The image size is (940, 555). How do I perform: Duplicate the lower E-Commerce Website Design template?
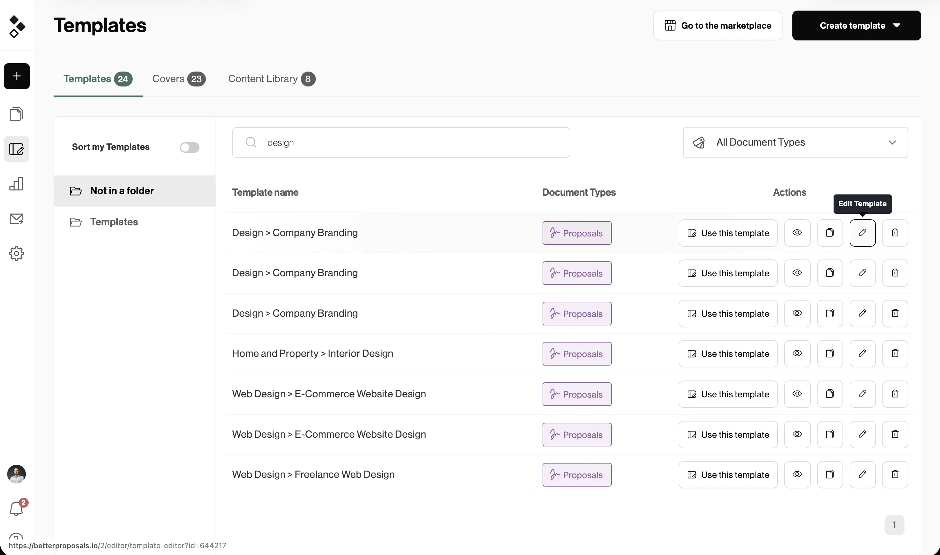(x=830, y=435)
